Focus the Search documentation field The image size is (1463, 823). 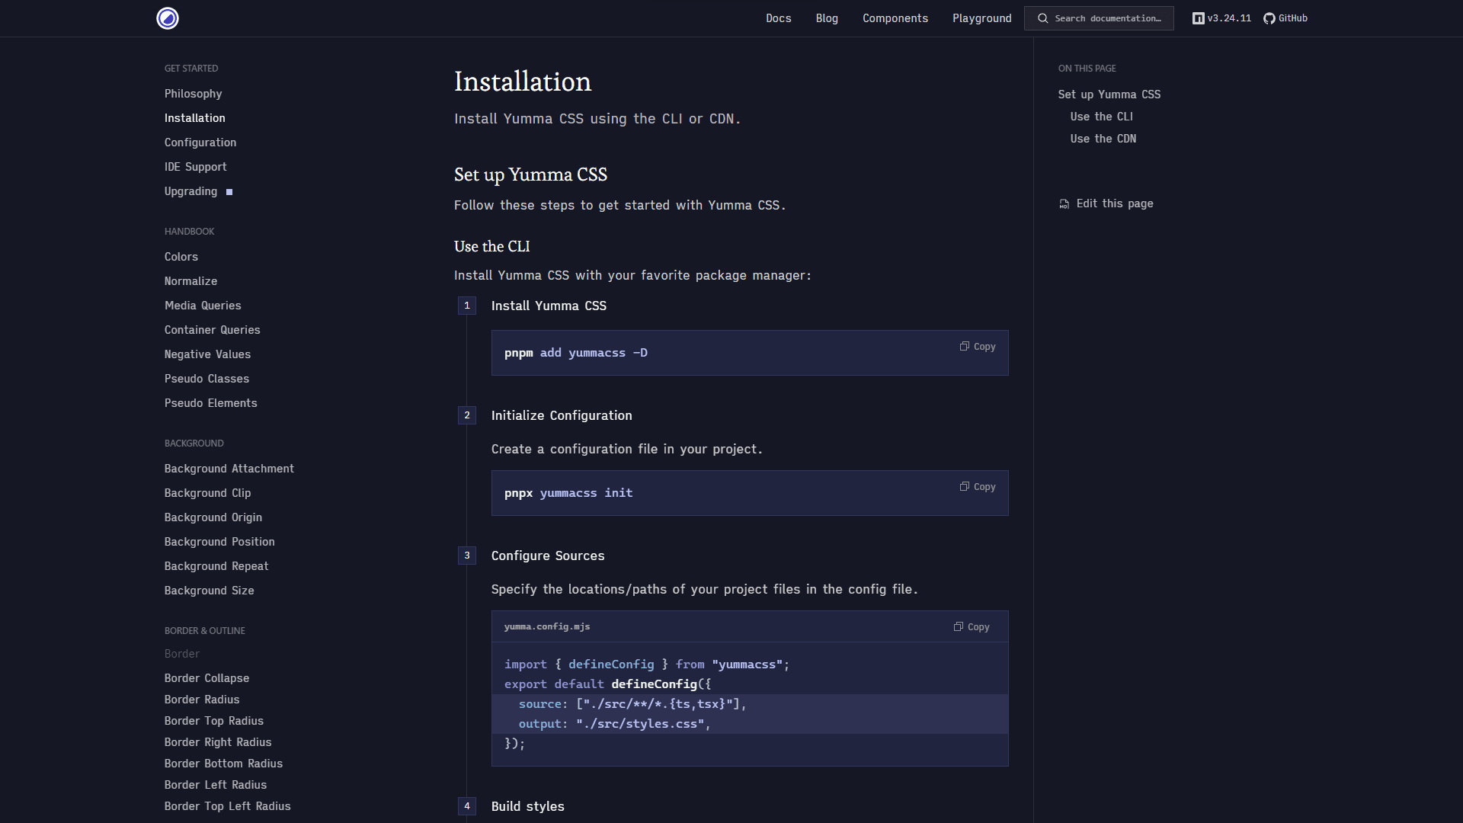tap(1099, 18)
